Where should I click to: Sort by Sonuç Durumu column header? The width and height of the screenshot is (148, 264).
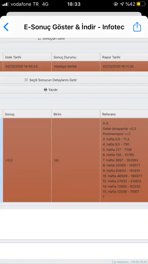(76, 57)
